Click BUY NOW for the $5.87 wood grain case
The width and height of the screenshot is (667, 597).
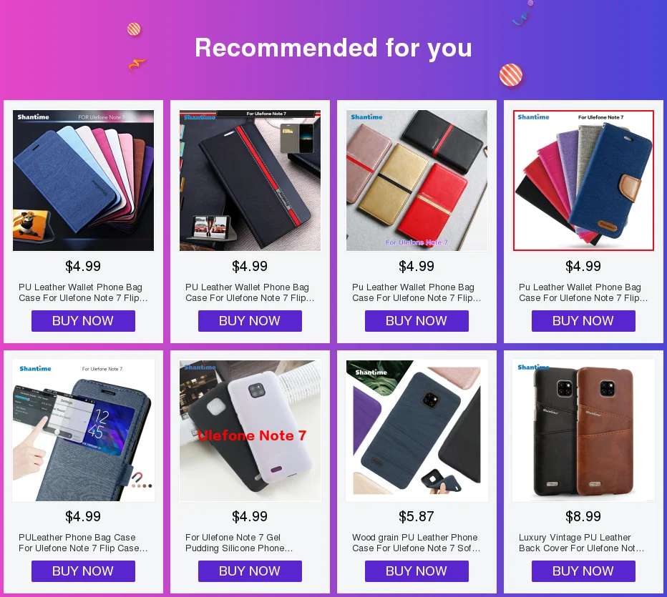[417, 571]
